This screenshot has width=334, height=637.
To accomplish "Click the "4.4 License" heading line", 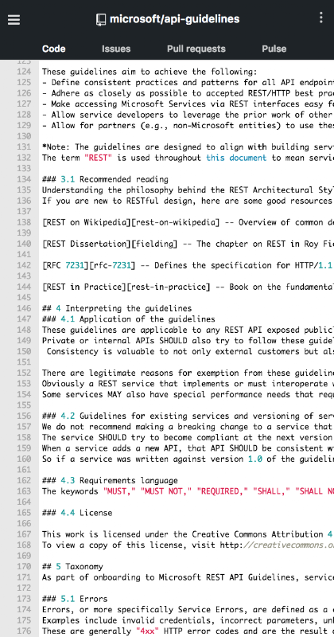I will [77, 513].
